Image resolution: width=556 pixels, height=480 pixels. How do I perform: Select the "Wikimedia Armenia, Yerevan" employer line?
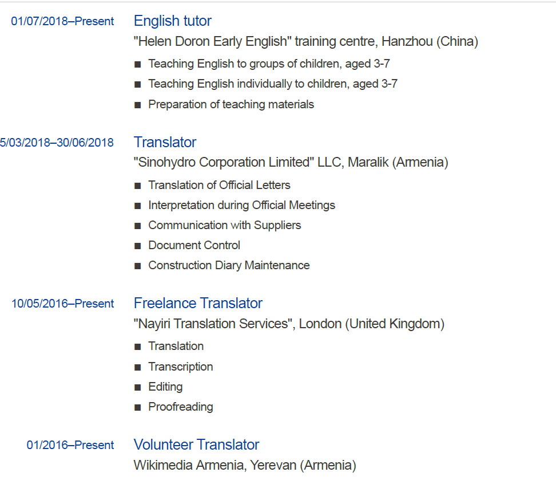(x=244, y=465)
